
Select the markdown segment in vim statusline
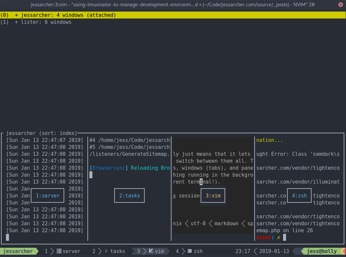coord(226,223)
